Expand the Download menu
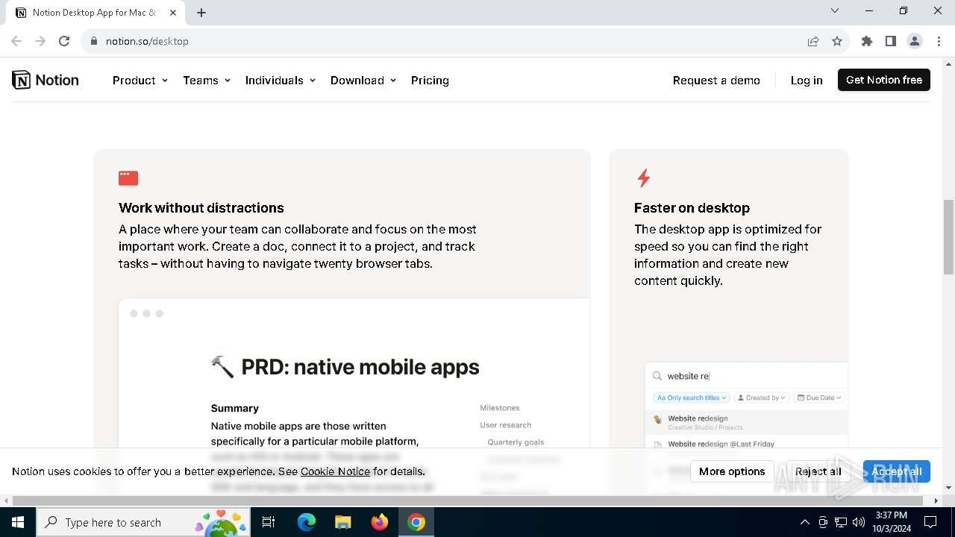 [x=363, y=81]
